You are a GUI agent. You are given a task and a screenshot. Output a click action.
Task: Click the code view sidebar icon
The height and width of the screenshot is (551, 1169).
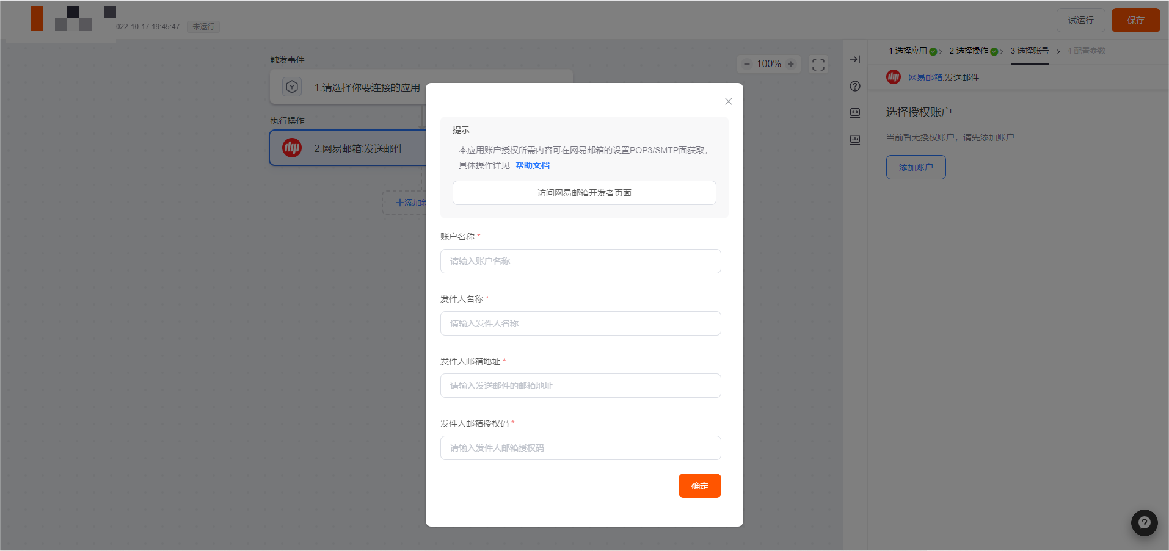[854, 113]
